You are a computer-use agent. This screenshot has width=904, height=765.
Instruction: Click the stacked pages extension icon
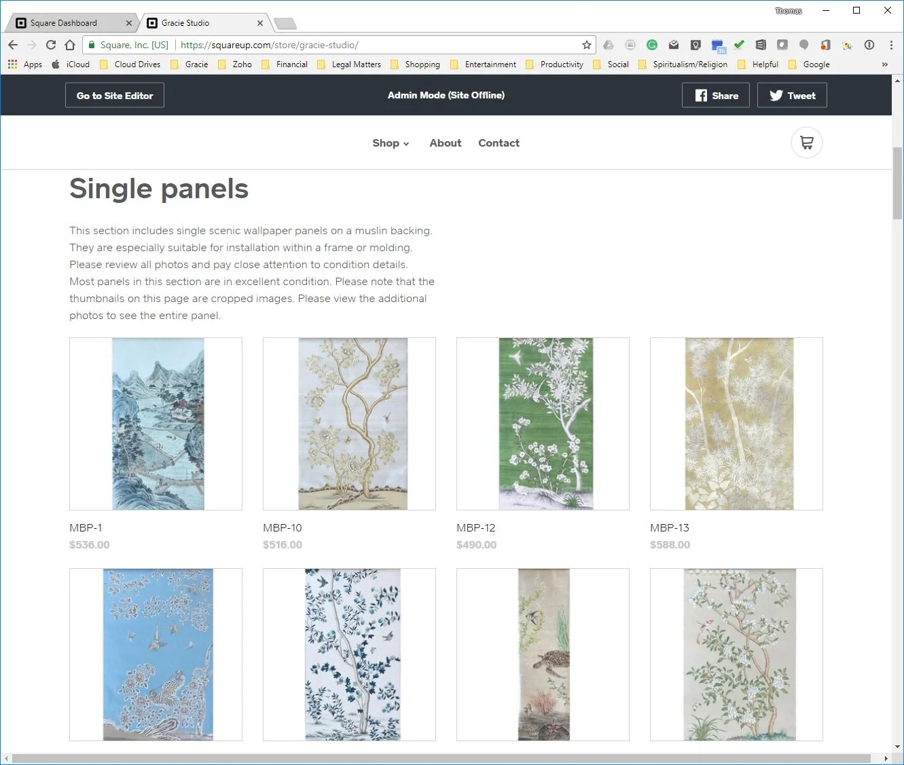[761, 45]
